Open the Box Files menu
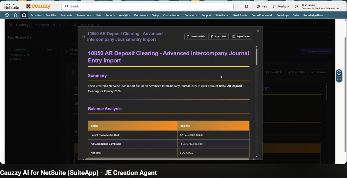The image size is (347, 178). pos(51,15)
